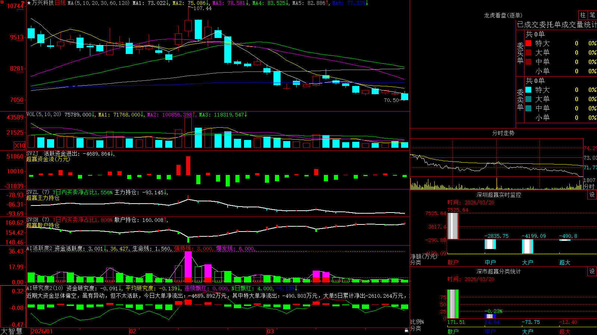Screen dimensions: 597x335
Task: Click the 爆发线: 6.000 label
Action: [x=235, y=249]
